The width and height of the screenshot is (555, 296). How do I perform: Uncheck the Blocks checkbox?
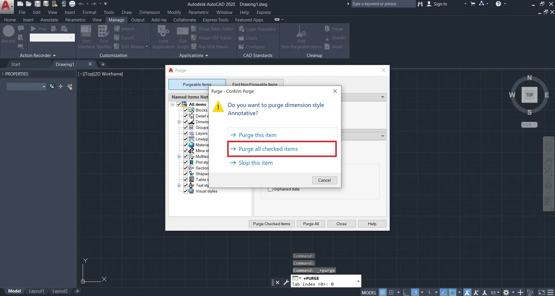pyautogui.click(x=186, y=110)
